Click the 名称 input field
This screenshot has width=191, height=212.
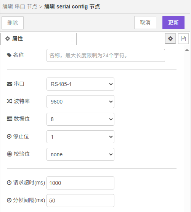pyautogui.click(x=106, y=55)
